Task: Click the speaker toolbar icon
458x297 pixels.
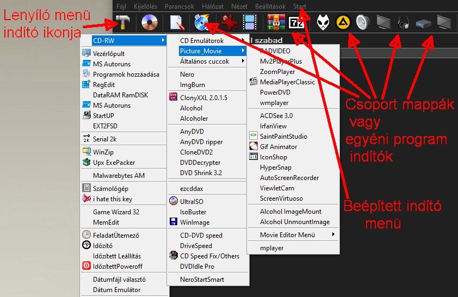Action: click(363, 22)
